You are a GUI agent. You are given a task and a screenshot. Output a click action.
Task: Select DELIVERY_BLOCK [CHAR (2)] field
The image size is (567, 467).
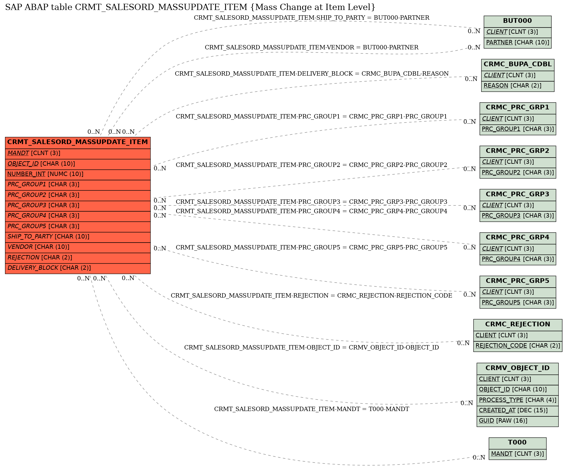[78, 268]
